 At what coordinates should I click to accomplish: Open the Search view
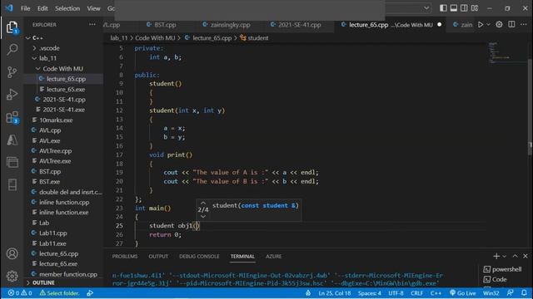(12, 50)
